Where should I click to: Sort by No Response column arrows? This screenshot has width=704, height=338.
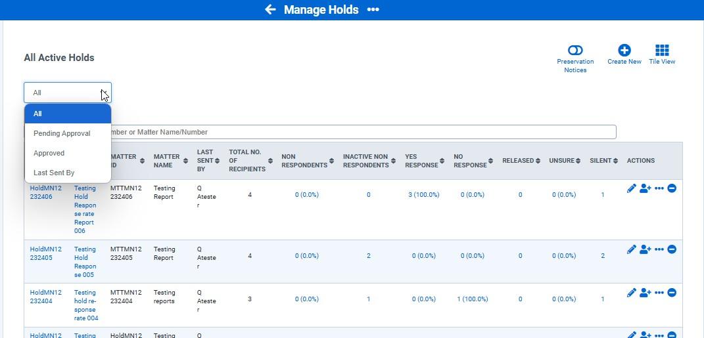coord(491,161)
